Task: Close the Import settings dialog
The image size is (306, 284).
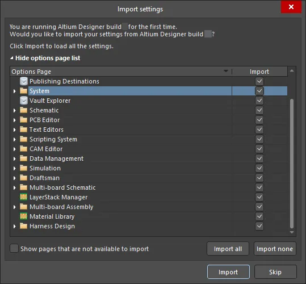Action: (x=291, y=7)
